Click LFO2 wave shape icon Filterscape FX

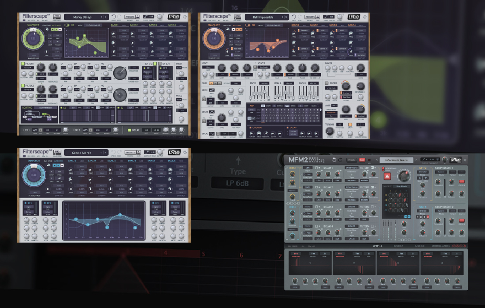pyautogui.click(x=85, y=130)
